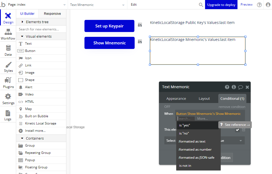Select :formatted as text option
The height and width of the screenshot is (174, 272).
coord(192,141)
